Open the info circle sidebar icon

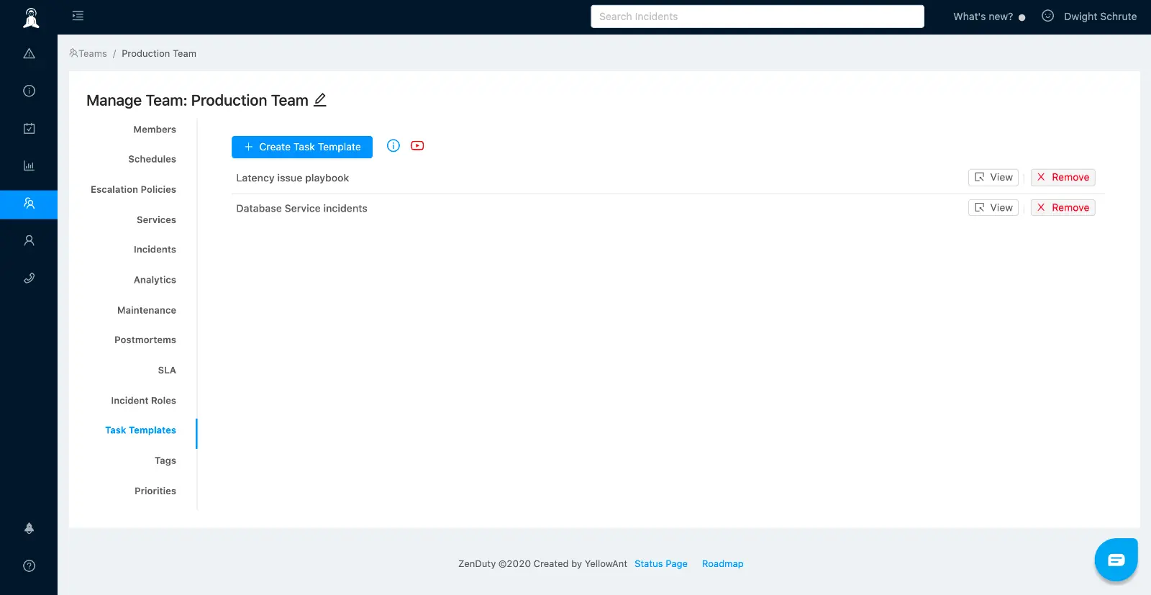click(x=29, y=91)
